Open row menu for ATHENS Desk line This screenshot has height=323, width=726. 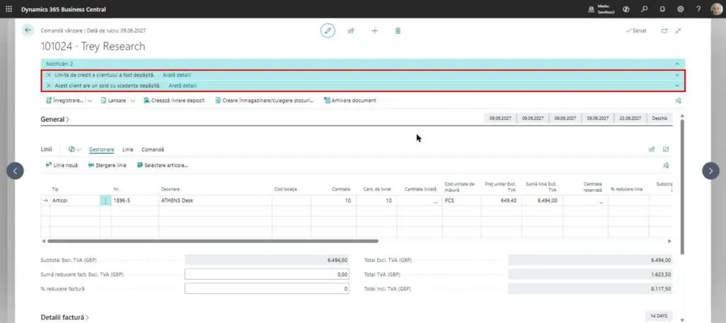106,201
